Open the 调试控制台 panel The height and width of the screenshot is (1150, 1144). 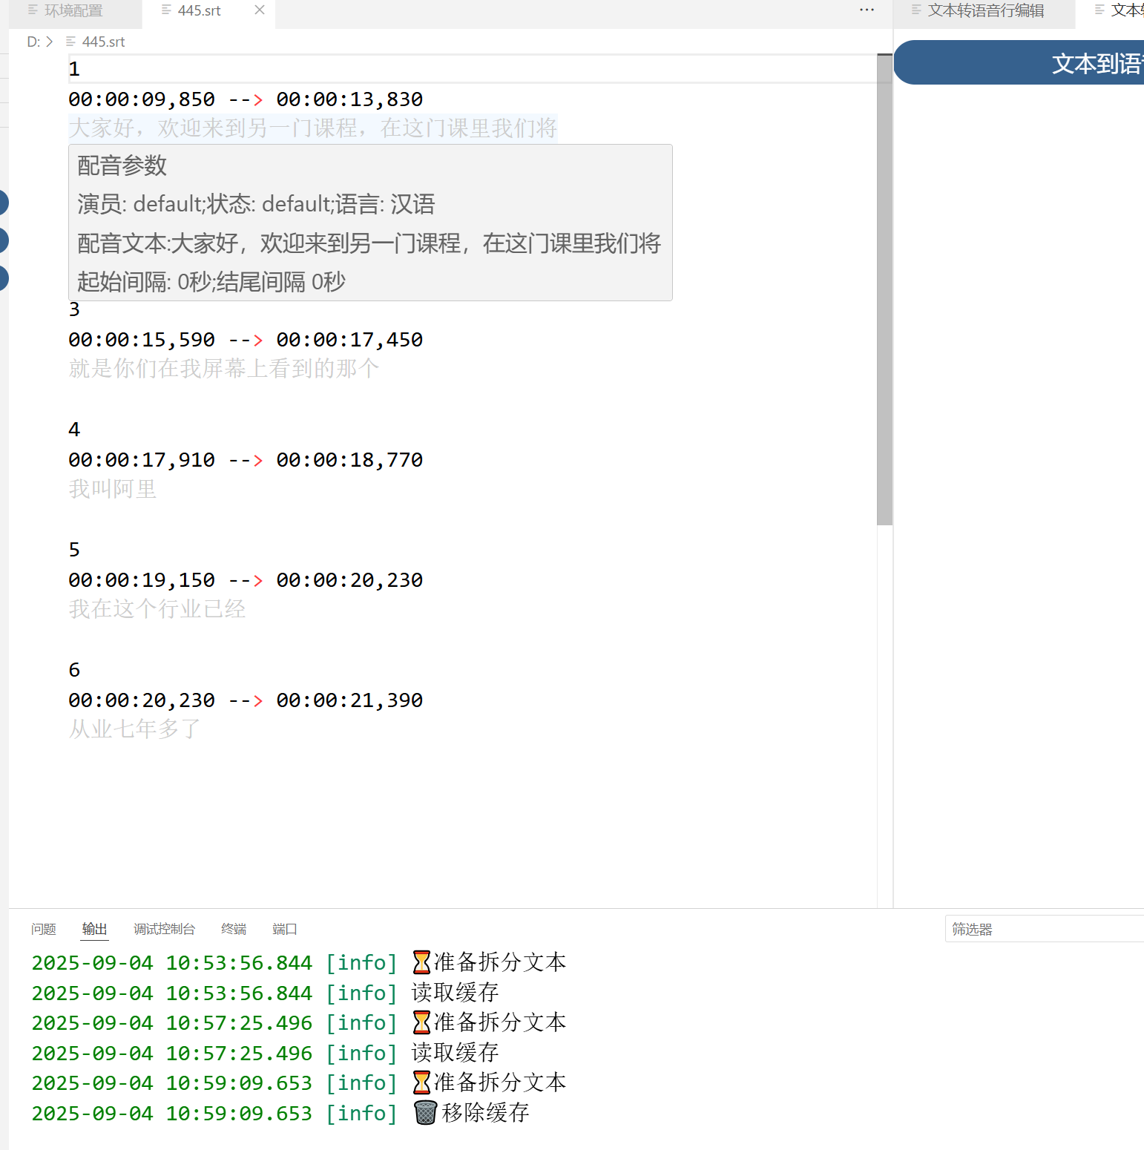click(x=164, y=929)
